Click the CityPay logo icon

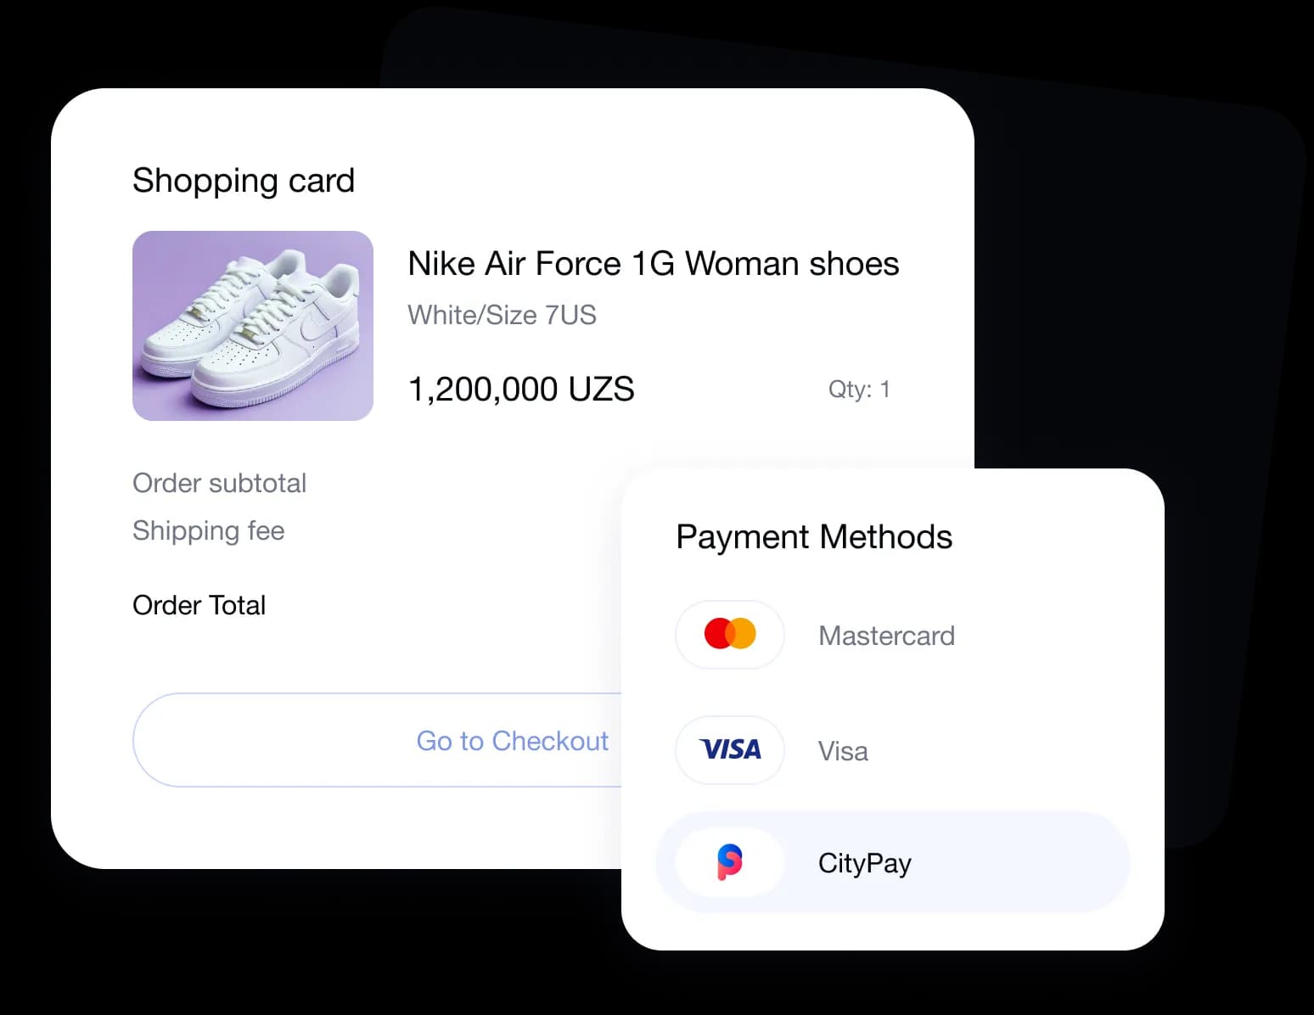click(730, 862)
